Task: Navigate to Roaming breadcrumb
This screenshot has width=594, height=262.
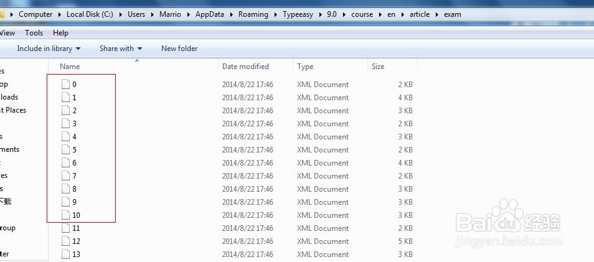Action: click(253, 14)
